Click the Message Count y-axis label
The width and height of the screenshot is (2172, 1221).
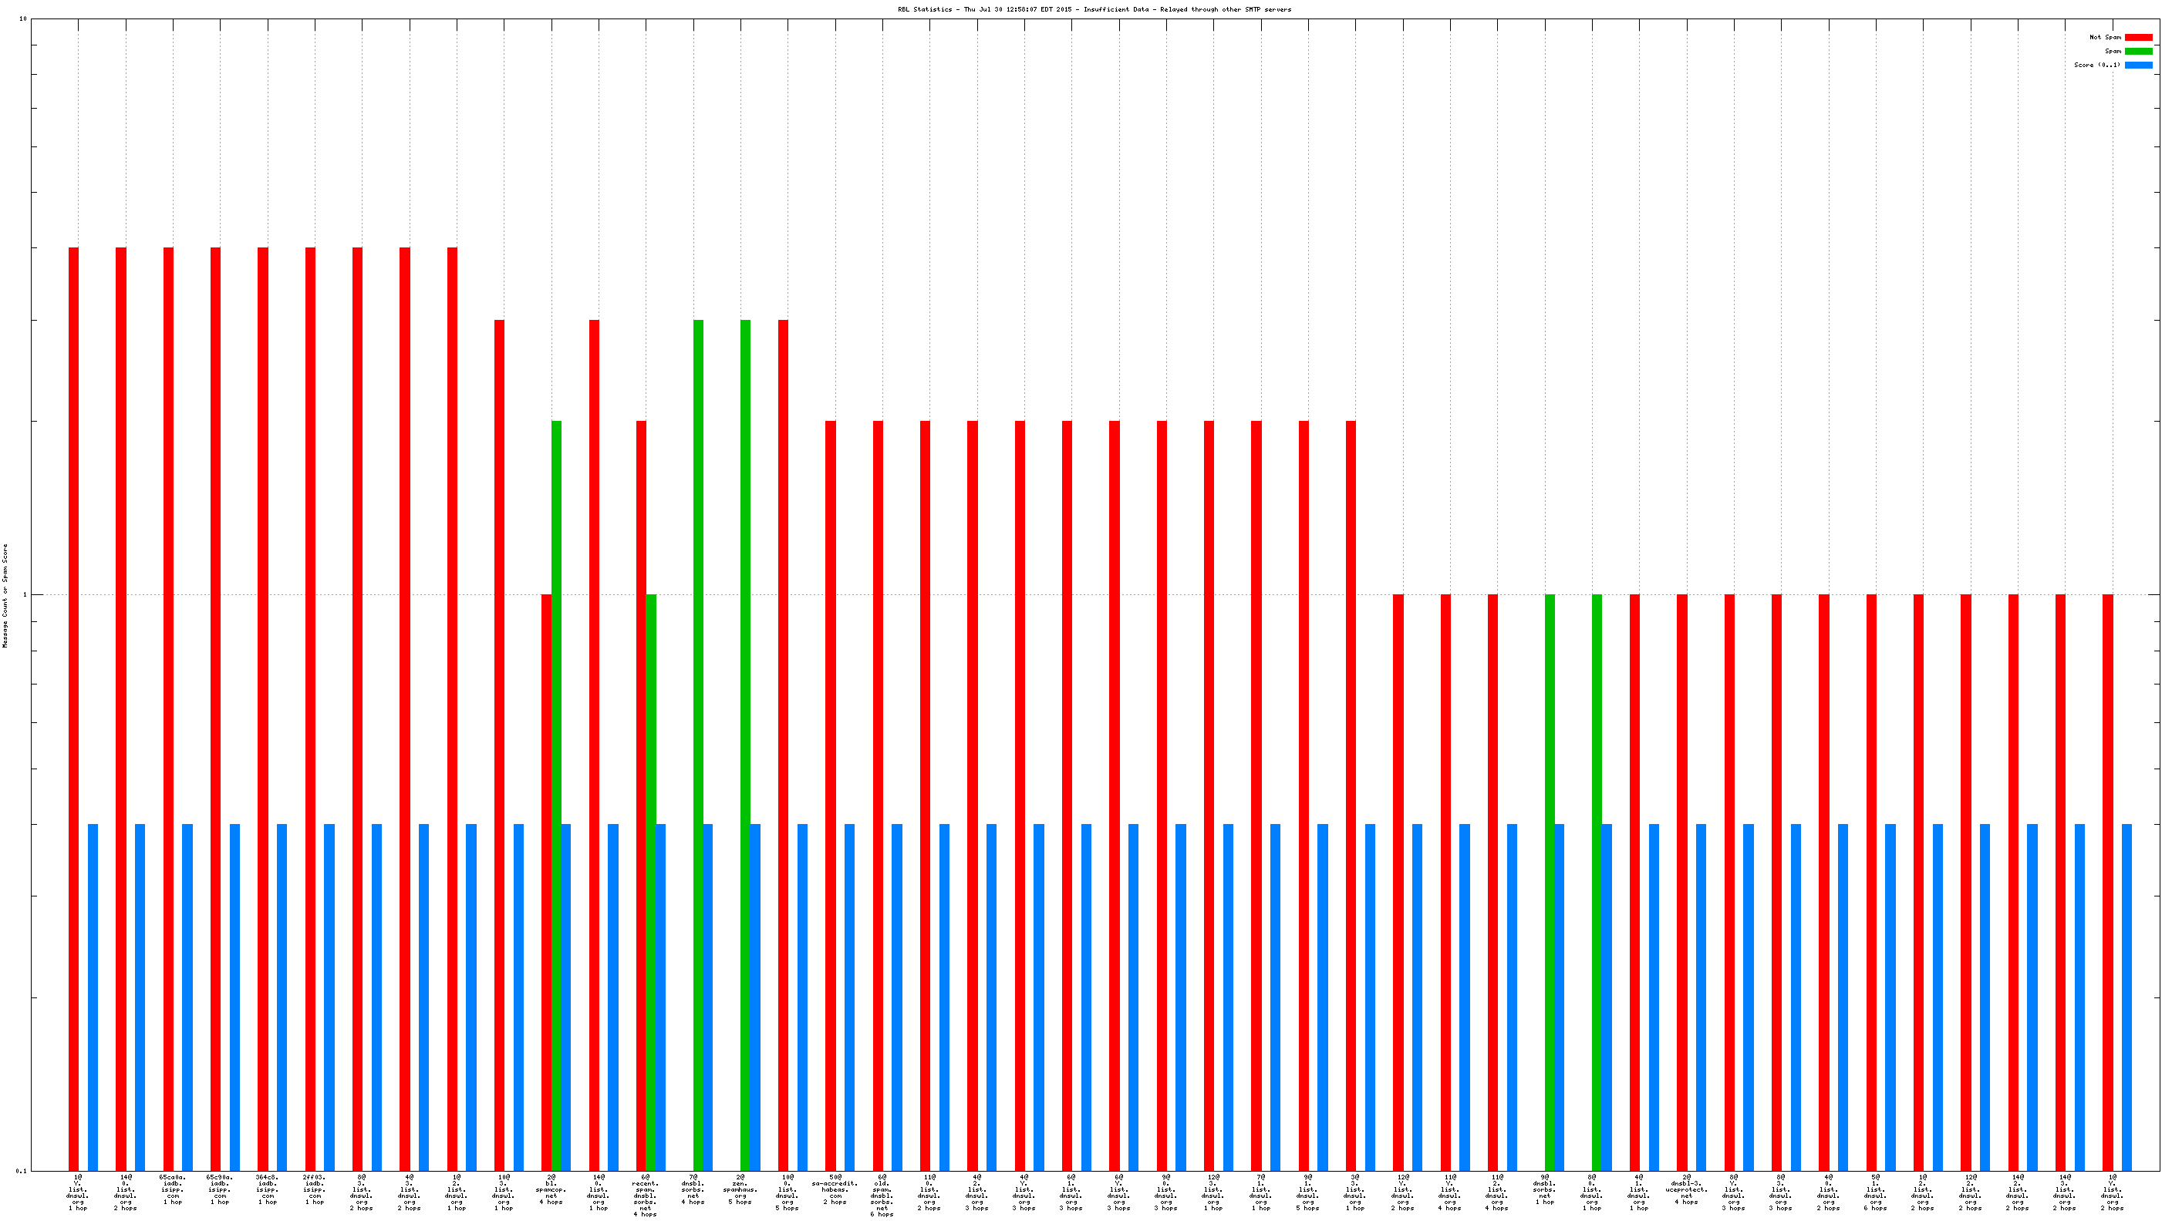point(5,595)
